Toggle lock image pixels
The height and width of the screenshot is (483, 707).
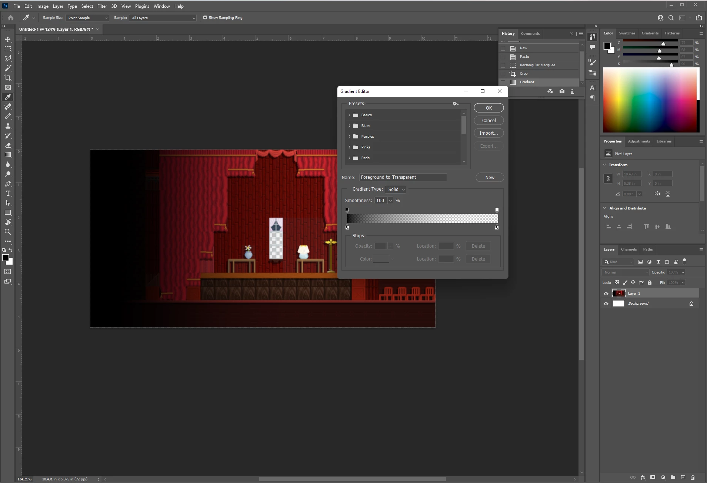pos(625,282)
